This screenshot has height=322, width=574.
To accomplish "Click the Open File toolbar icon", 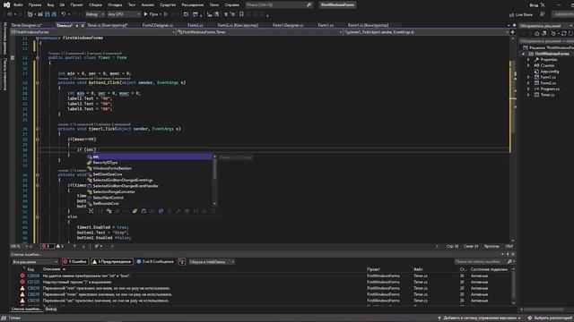I will tap(40, 14).
